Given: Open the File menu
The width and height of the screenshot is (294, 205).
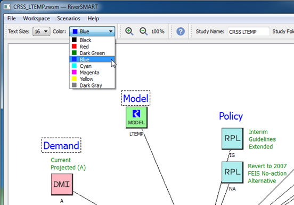Looking at the screenshot, I should pyautogui.click(x=11, y=18).
